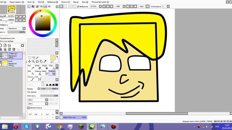Open the first [Нет] texture dropdown
The width and height of the screenshot is (232, 130).
(x=47, y=100)
